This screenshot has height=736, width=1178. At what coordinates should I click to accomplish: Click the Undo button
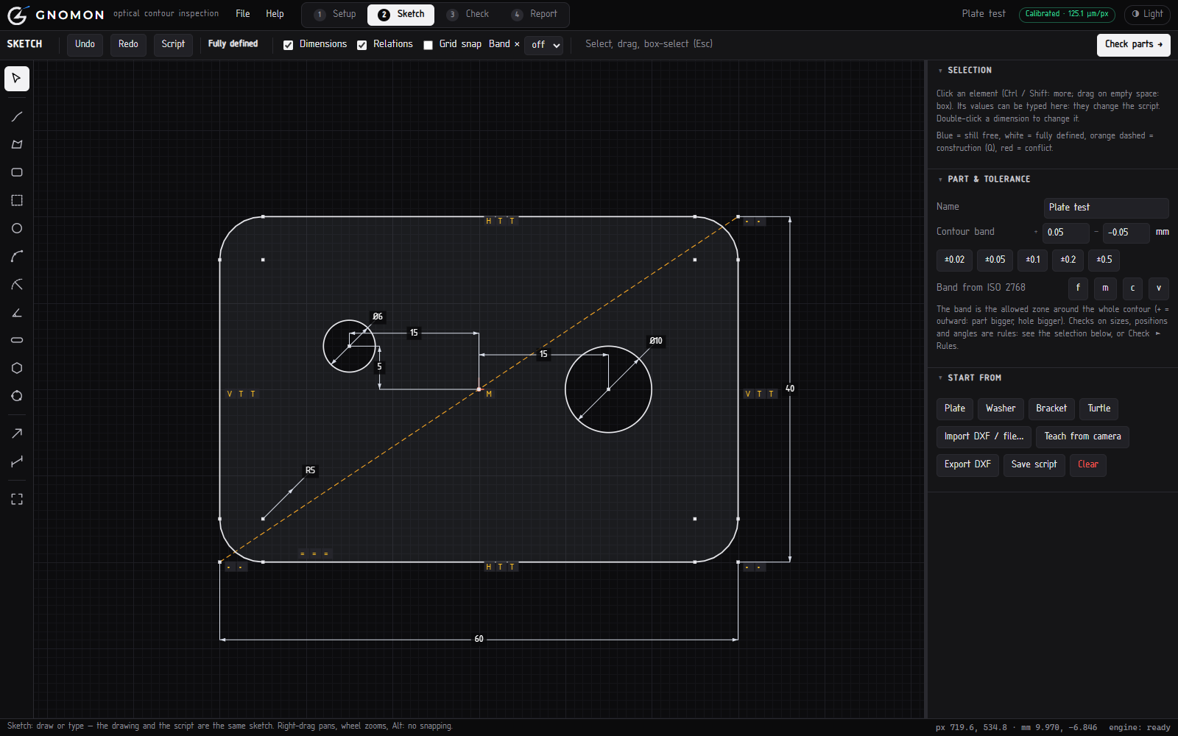pos(85,44)
